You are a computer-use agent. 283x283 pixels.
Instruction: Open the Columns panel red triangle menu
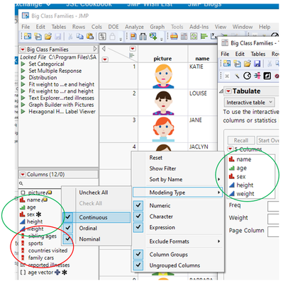23,175
